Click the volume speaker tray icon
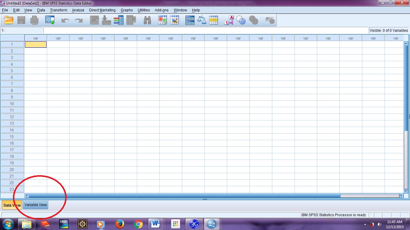The width and height of the screenshot is (410, 230). [379, 224]
